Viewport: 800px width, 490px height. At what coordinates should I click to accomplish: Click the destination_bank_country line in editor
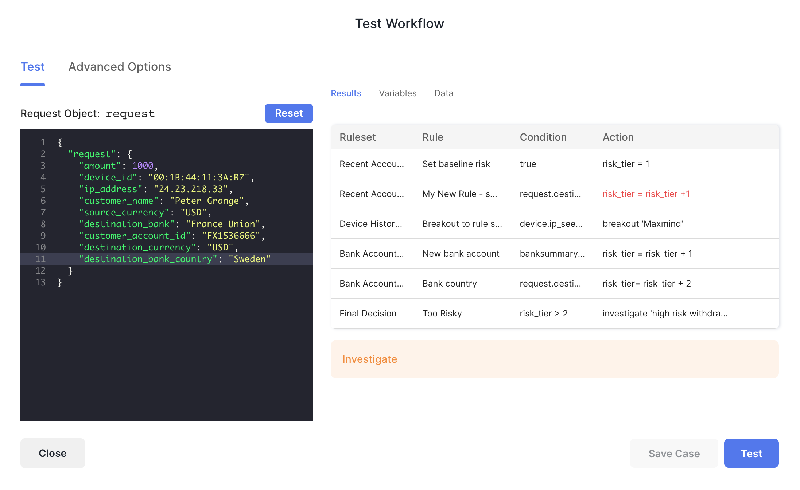(174, 259)
